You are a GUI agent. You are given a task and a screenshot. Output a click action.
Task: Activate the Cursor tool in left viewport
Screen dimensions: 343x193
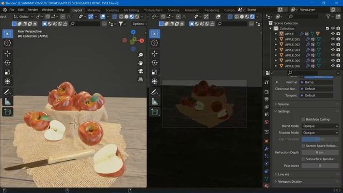click(8, 43)
